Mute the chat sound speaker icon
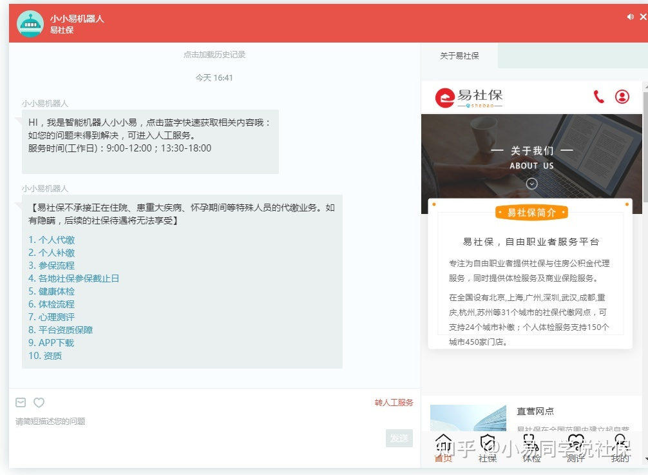 click(x=630, y=17)
